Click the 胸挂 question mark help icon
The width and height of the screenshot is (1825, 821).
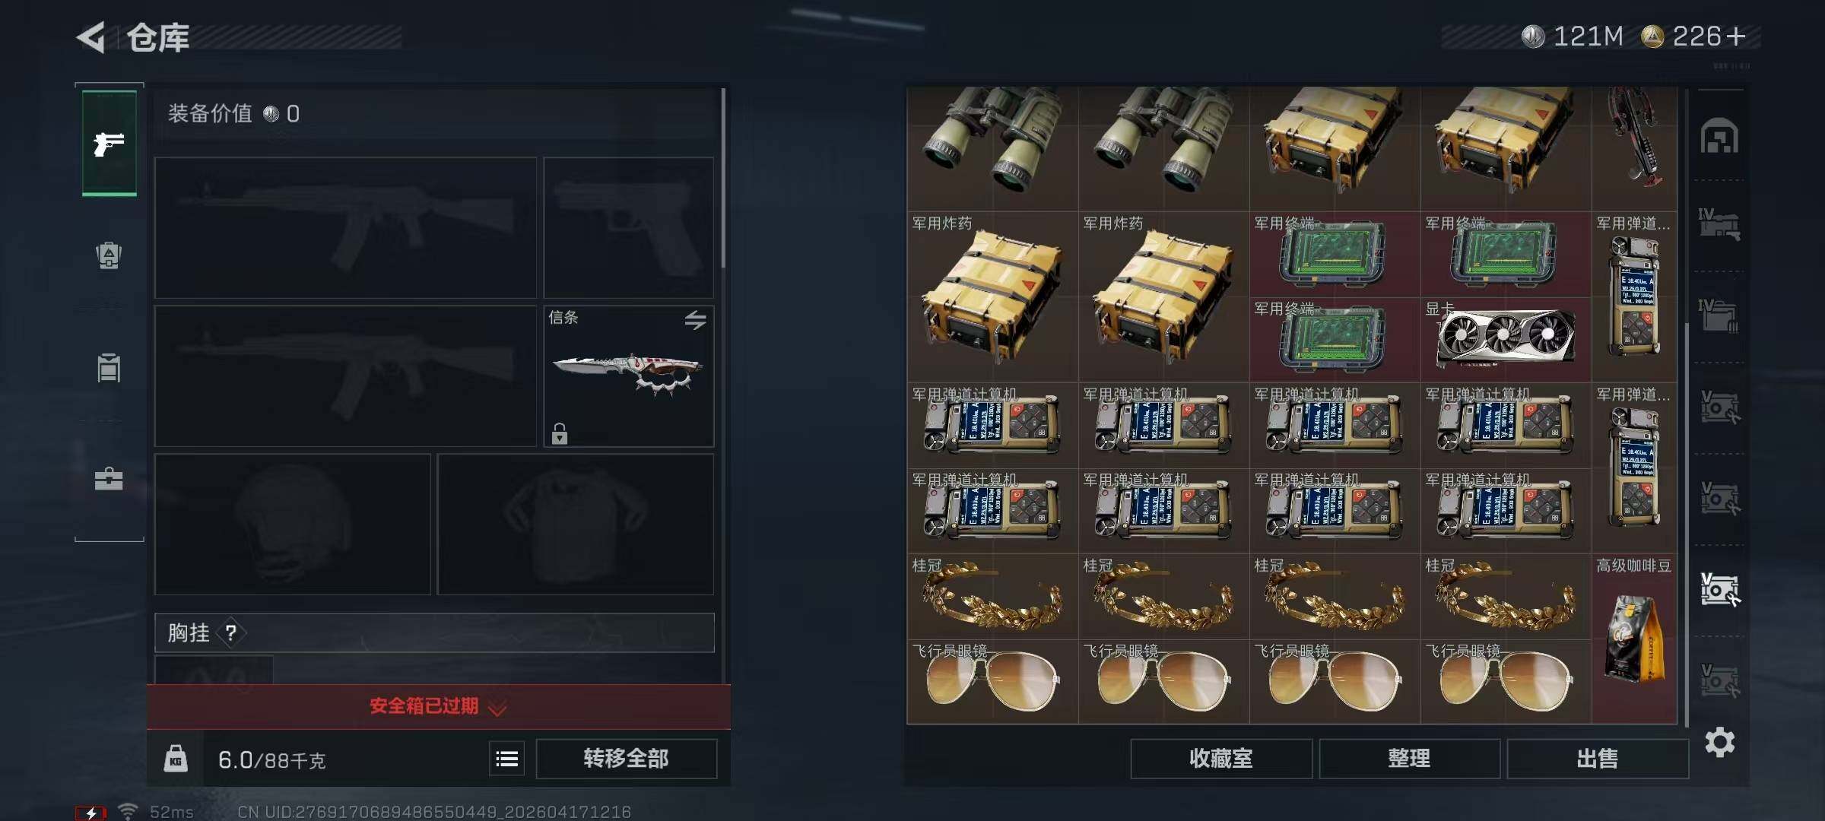point(231,632)
